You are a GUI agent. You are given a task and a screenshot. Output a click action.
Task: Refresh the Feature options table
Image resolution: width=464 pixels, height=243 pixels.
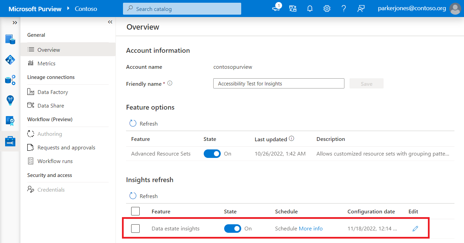(x=143, y=124)
